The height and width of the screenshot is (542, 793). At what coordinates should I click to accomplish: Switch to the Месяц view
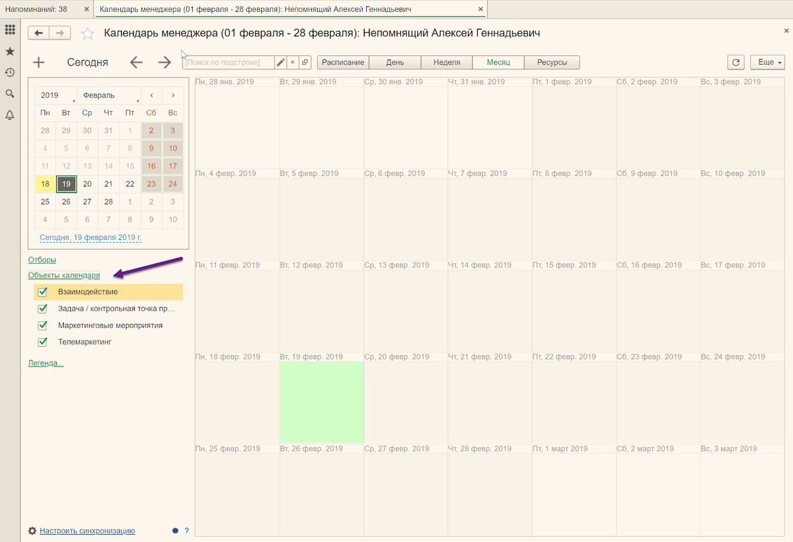498,62
